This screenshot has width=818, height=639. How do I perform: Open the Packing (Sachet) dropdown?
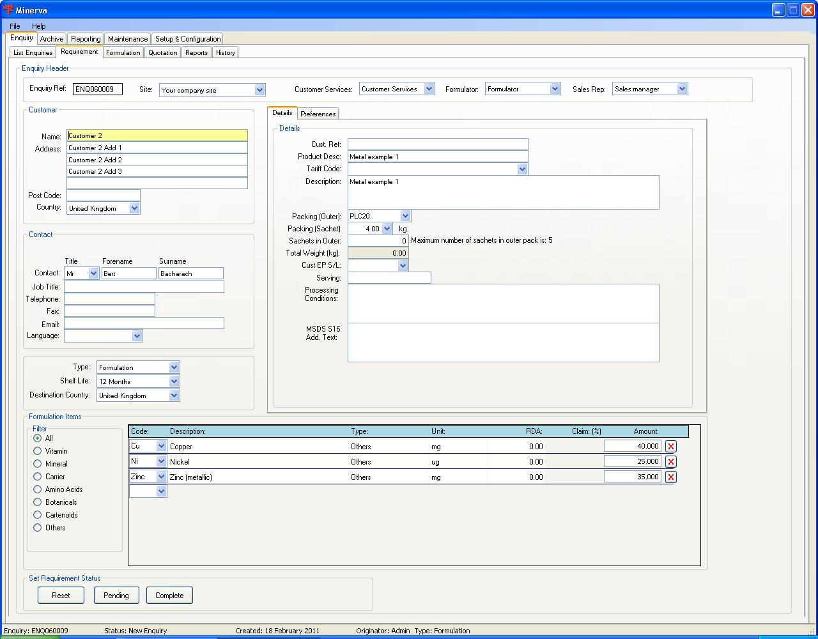tap(387, 229)
